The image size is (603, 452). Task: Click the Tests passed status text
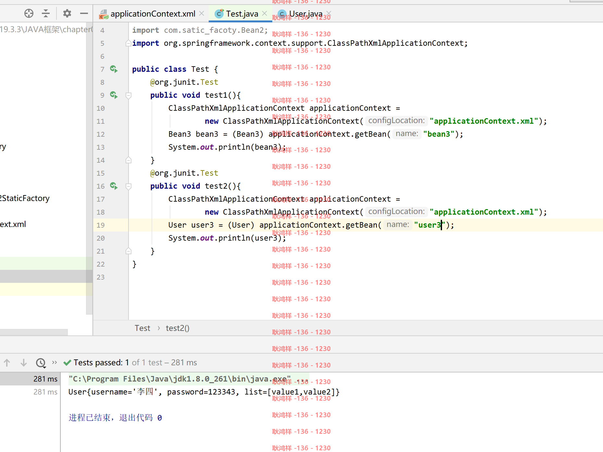pyautogui.click(x=135, y=362)
